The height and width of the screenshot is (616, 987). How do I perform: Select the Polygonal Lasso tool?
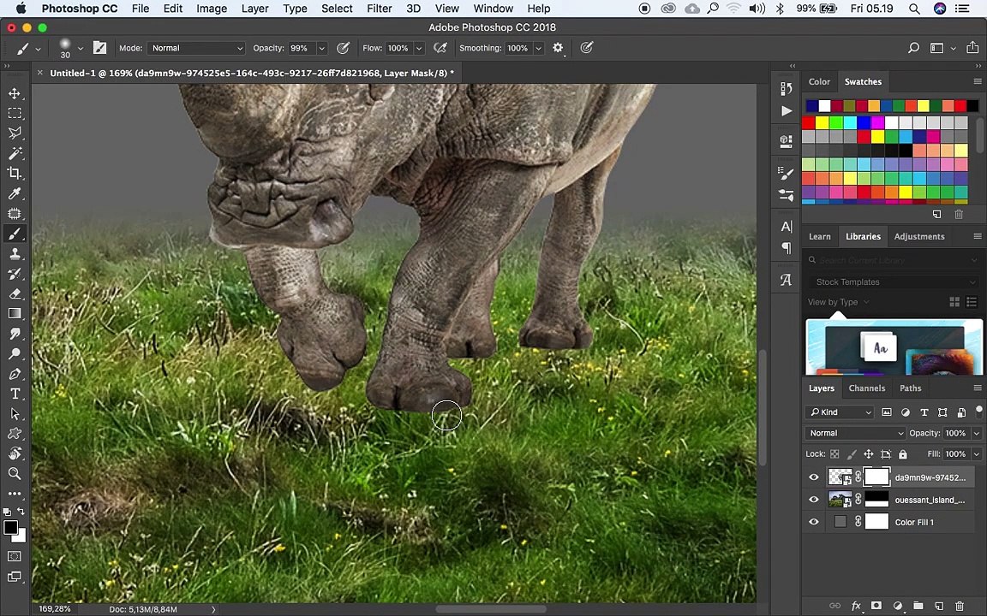[x=15, y=133]
